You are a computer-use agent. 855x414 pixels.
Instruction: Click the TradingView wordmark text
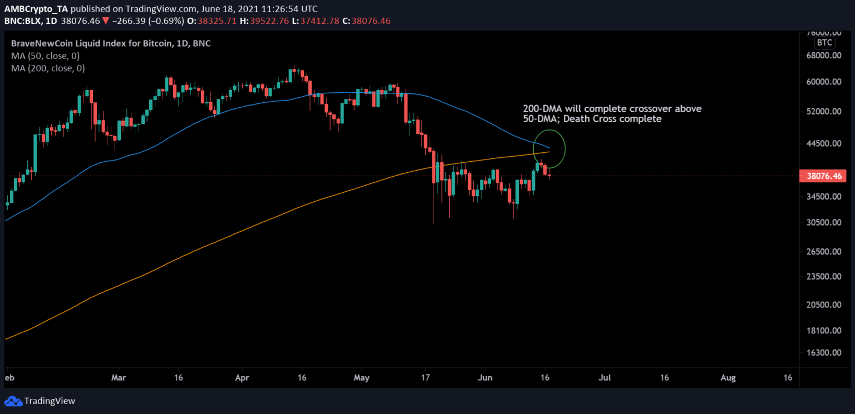[50, 401]
